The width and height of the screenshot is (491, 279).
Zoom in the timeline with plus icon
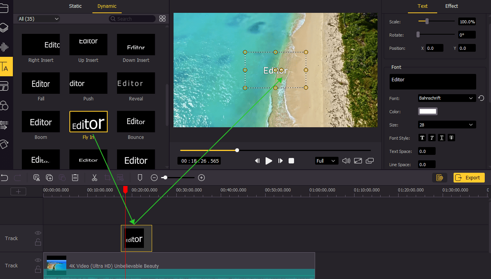point(201,178)
